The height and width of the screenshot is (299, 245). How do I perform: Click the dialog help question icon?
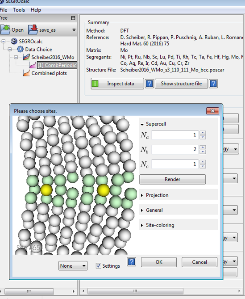pyautogui.click(x=131, y=262)
